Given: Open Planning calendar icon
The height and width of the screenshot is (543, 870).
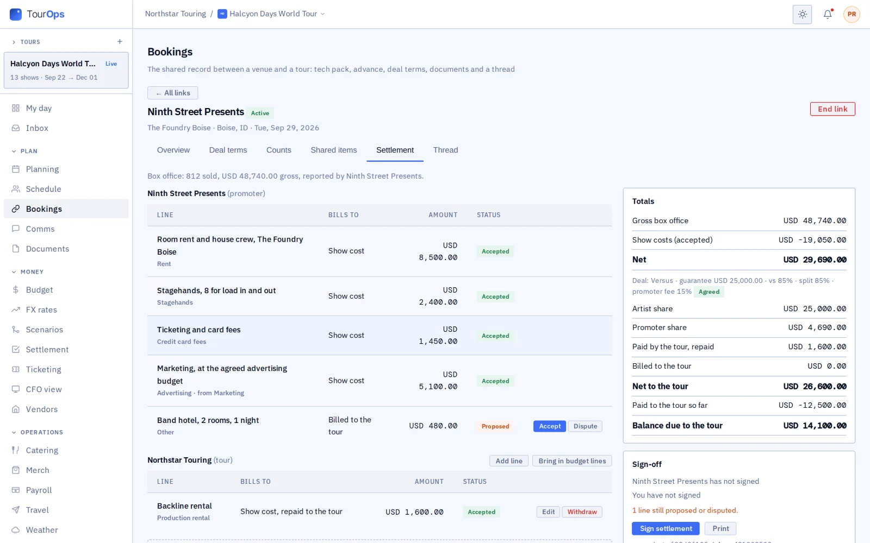Looking at the screenshot, I should coord(16,169).
